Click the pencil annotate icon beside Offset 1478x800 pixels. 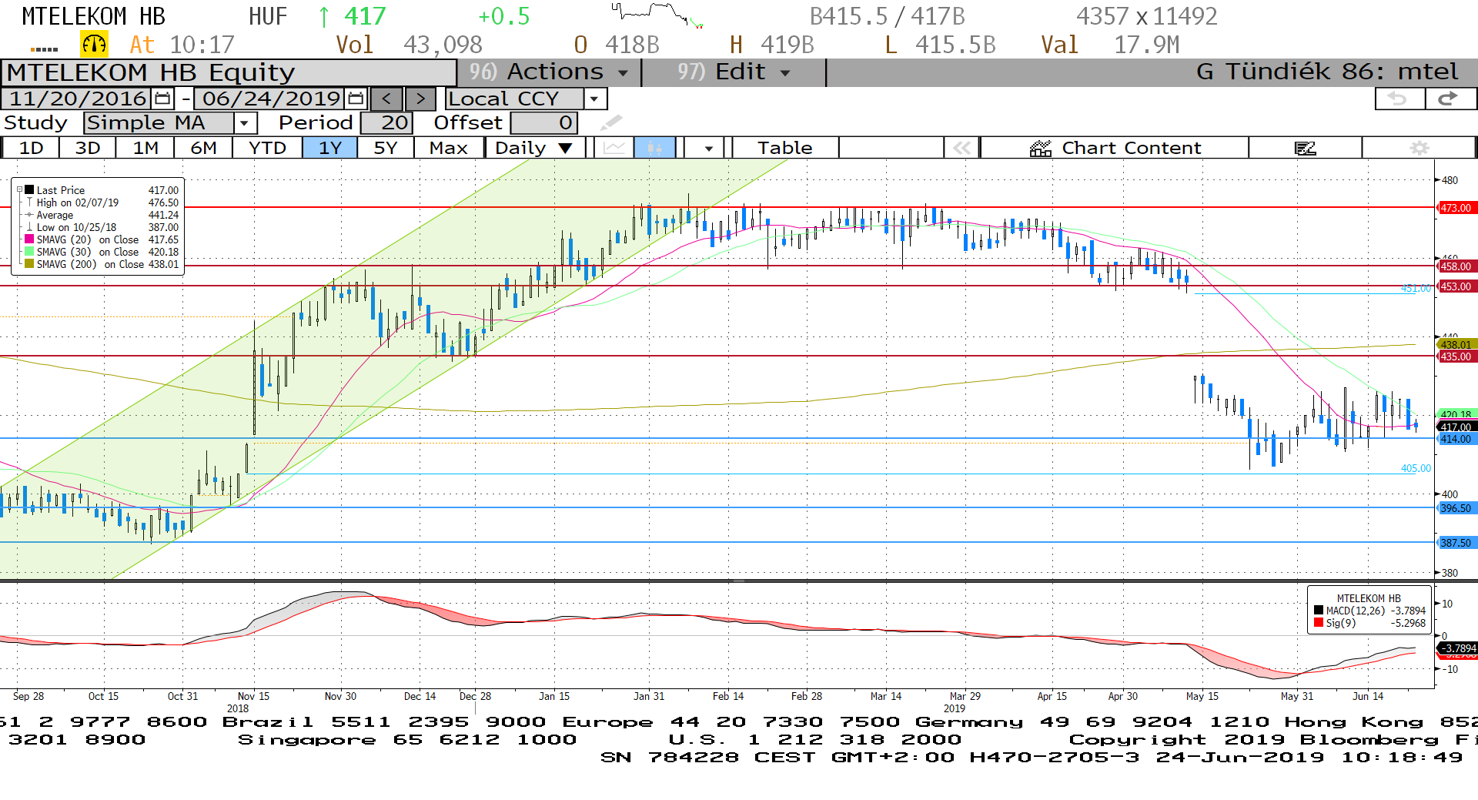(x=610, y=122)
